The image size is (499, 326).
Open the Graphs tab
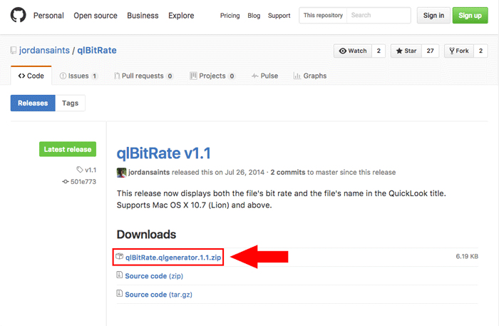click(x=310, y=76)
